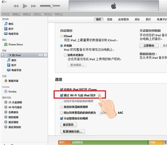The image size is (167, 145).
Task: Select the "li"的 iPad device row
Action: (24, 55)
